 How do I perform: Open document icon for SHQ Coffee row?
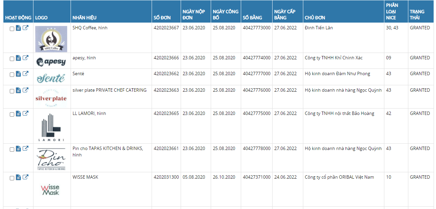click(19, 28)
